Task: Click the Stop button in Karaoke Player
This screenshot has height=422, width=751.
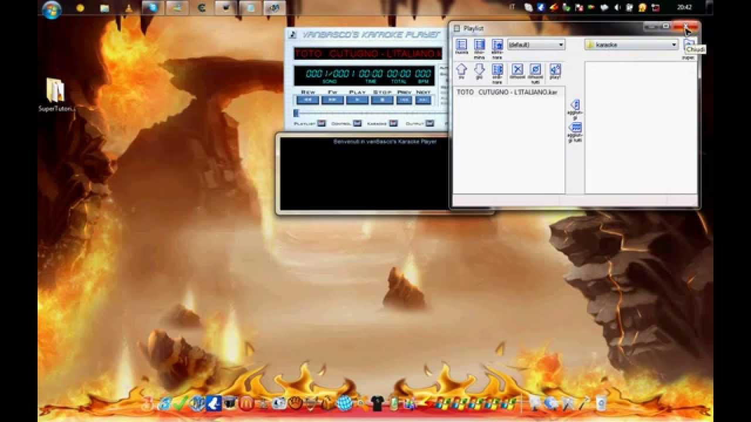Action: point(383,100)
